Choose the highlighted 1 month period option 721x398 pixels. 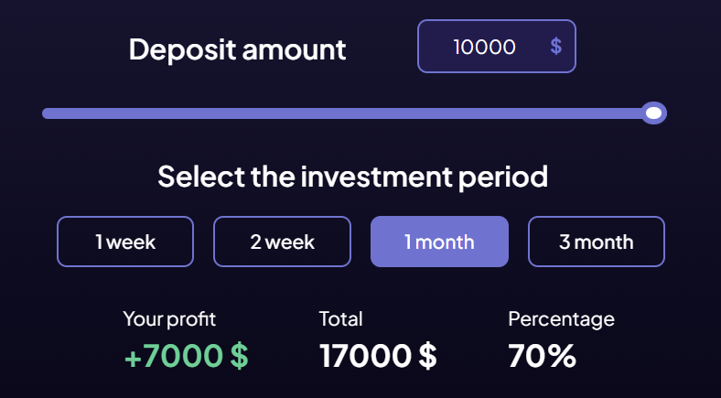[x=439, y=242]
